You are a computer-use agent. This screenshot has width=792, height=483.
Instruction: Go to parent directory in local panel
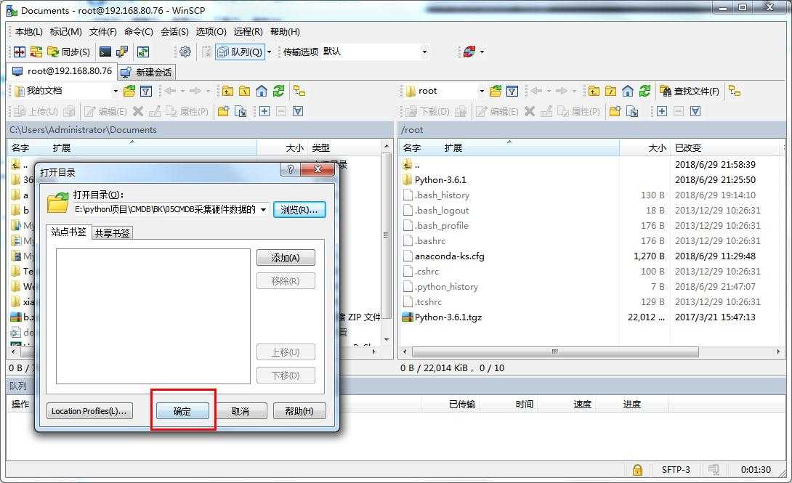tap(228, 91)
